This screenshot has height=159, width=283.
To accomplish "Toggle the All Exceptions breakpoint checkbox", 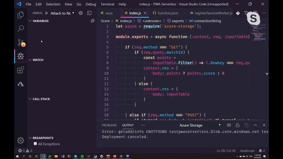I will coord(35,144).
